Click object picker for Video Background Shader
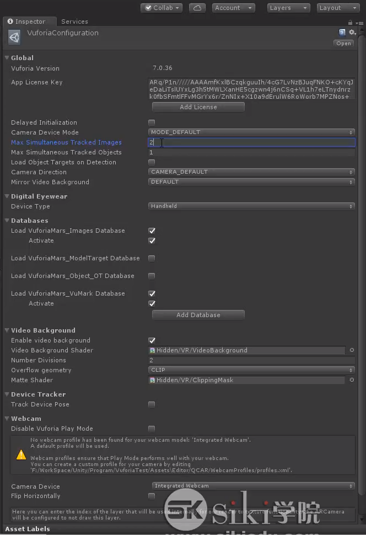Viewport: 366px width, 535px height. pos(352,350)
